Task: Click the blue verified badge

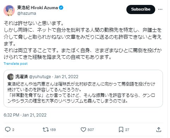Action: tap(61, 8)
